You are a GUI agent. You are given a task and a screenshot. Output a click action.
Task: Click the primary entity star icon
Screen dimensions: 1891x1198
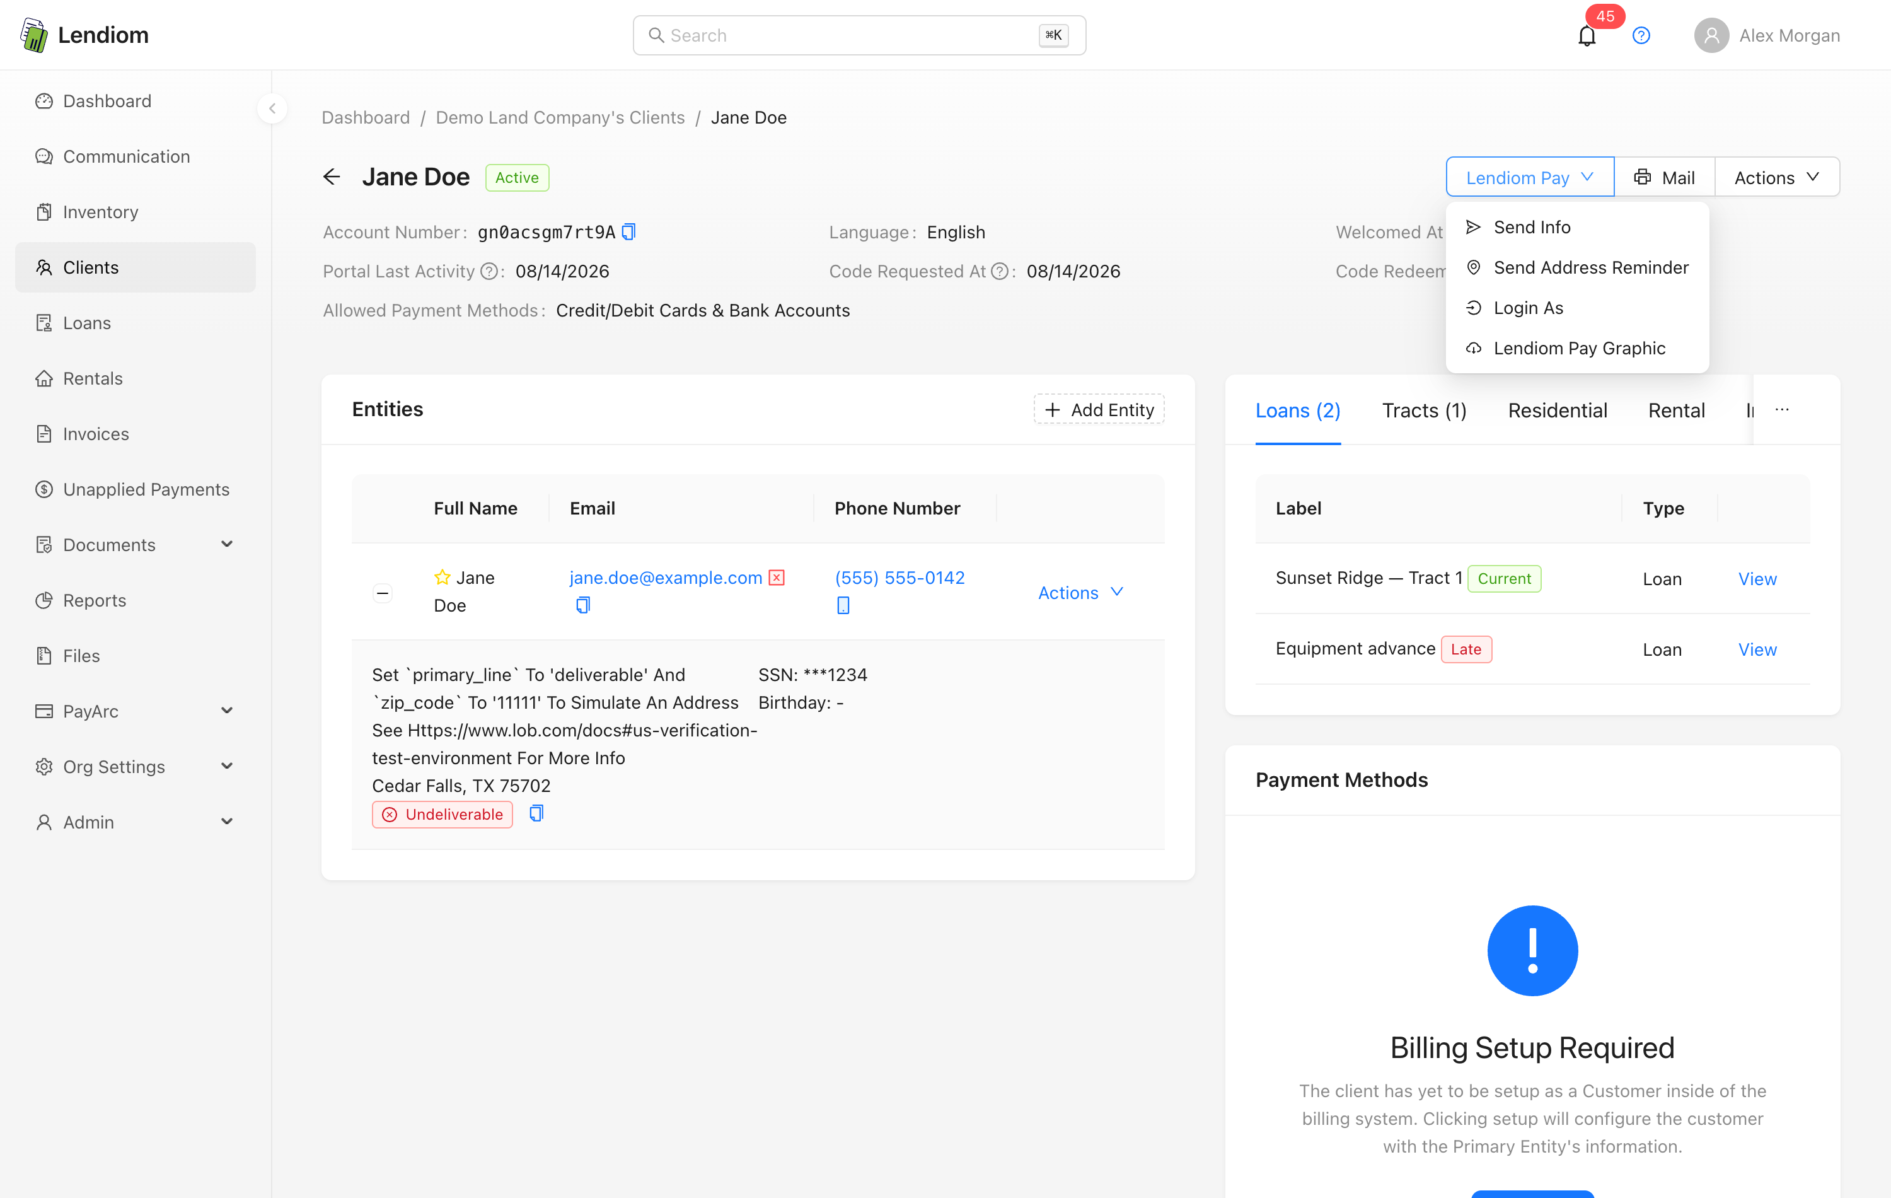[x=442, y=578]
